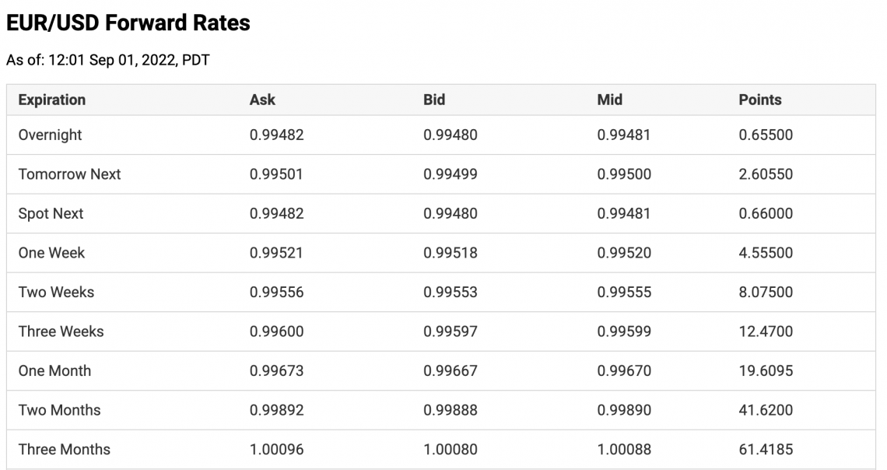
Task: Click the Bid column header
Action: coord(434,100)
